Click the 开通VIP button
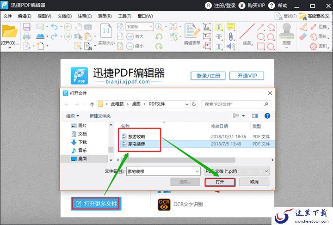 [x=247, y=76]
